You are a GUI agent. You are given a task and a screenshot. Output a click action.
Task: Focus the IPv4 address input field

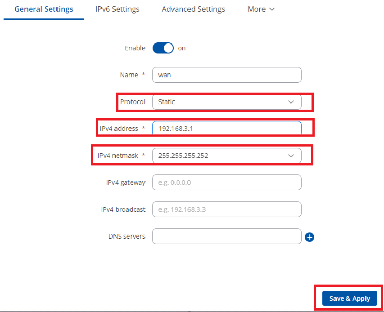click(x=226, y=128)
